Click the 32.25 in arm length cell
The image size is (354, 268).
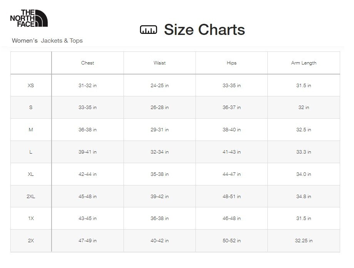(x=304, y=241)
